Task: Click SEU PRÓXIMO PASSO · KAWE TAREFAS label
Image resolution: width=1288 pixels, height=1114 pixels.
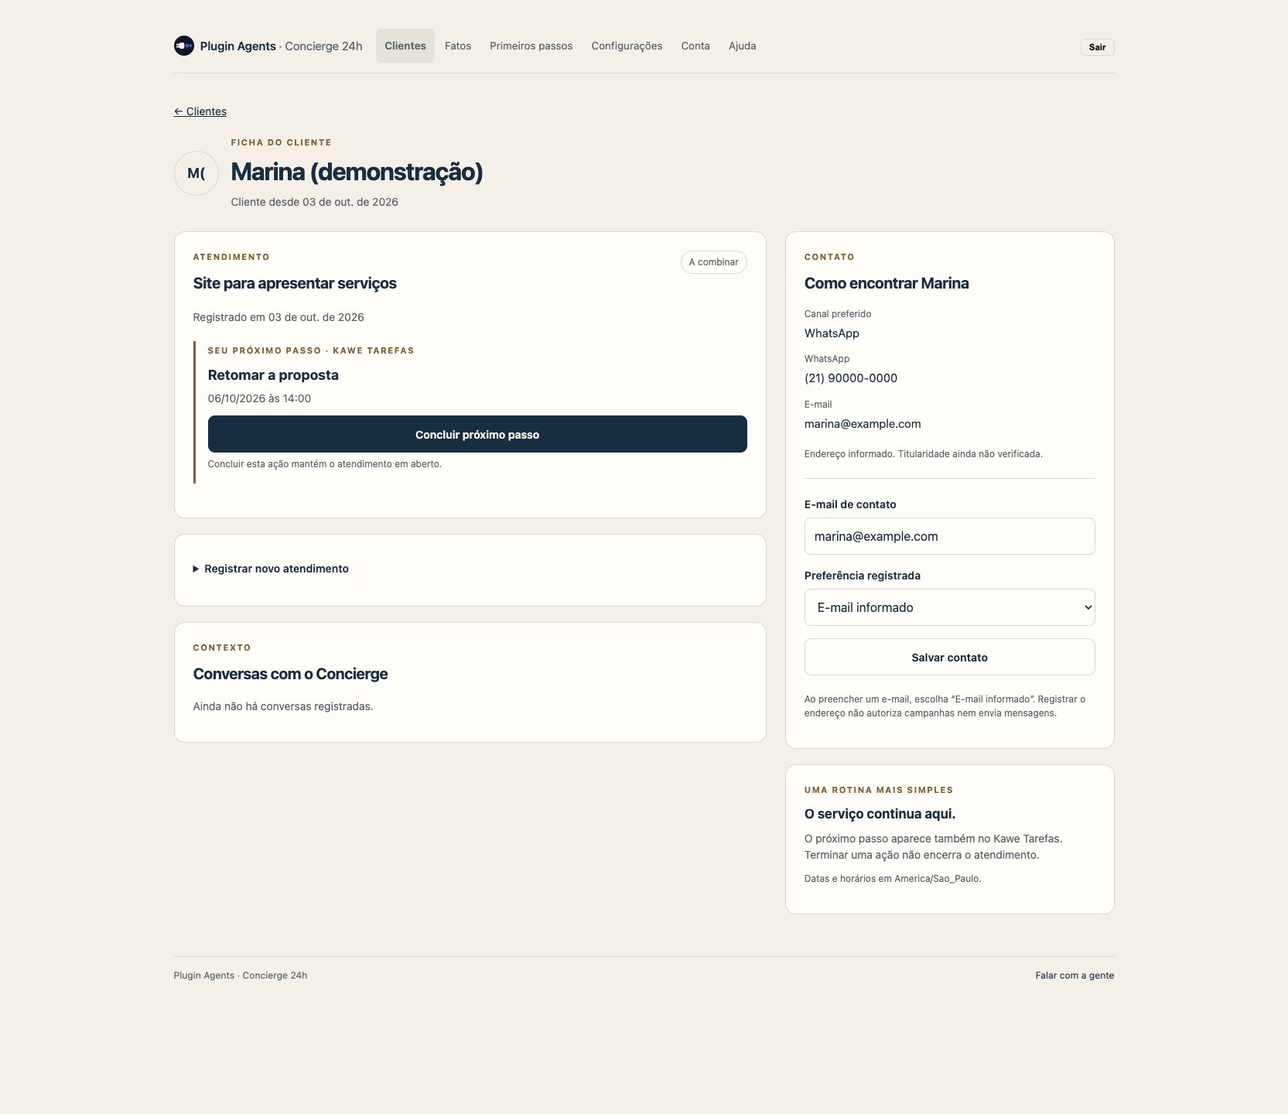Action: click(311, 350)
